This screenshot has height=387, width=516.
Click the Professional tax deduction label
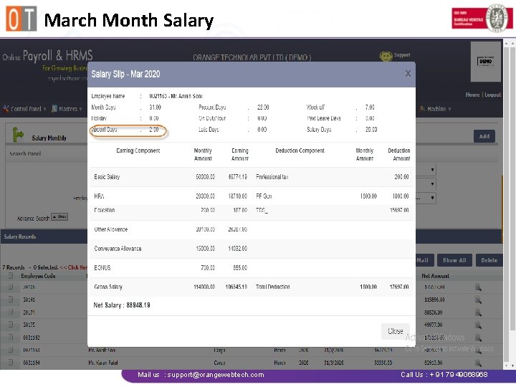pyautogui.click(x=272, y=177)
